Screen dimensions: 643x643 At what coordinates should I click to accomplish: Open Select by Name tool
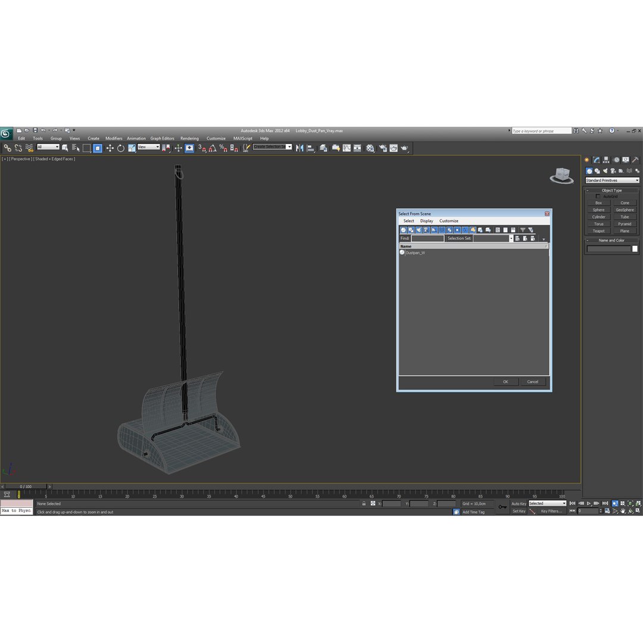coord(76,148)
